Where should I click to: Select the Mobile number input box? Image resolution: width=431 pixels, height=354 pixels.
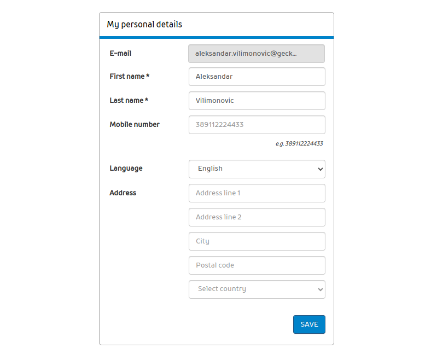(x=257, y=125)
